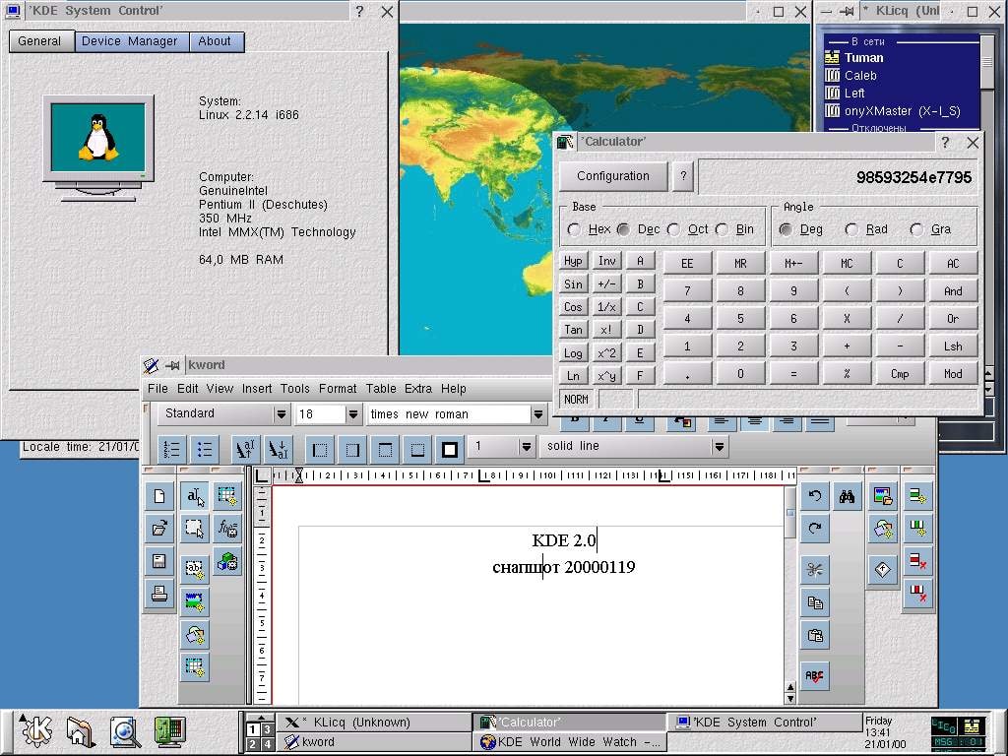Toggle the top border icon in kword
The image size is (1008, 756).
point(385,449)
